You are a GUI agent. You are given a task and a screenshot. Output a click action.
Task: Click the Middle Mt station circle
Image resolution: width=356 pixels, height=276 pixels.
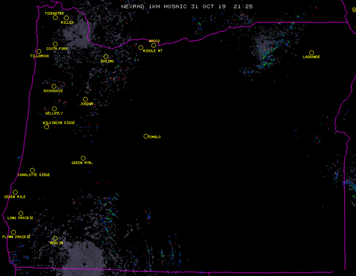pos(141,48)
